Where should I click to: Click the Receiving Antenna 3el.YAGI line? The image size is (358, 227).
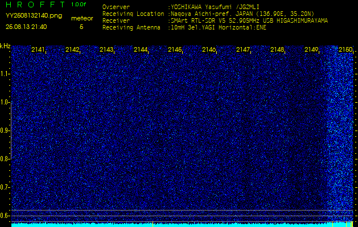(184, 28)
